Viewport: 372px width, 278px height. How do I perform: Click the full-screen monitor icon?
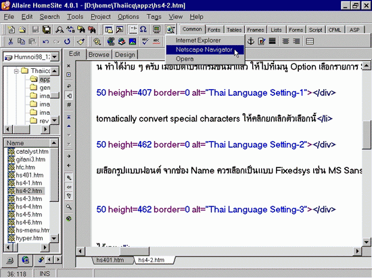coord(157,30)
